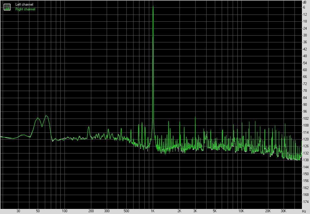Click the 500 label on frequency axis
This screenshot has height=214, width=310.
[126, 211]
